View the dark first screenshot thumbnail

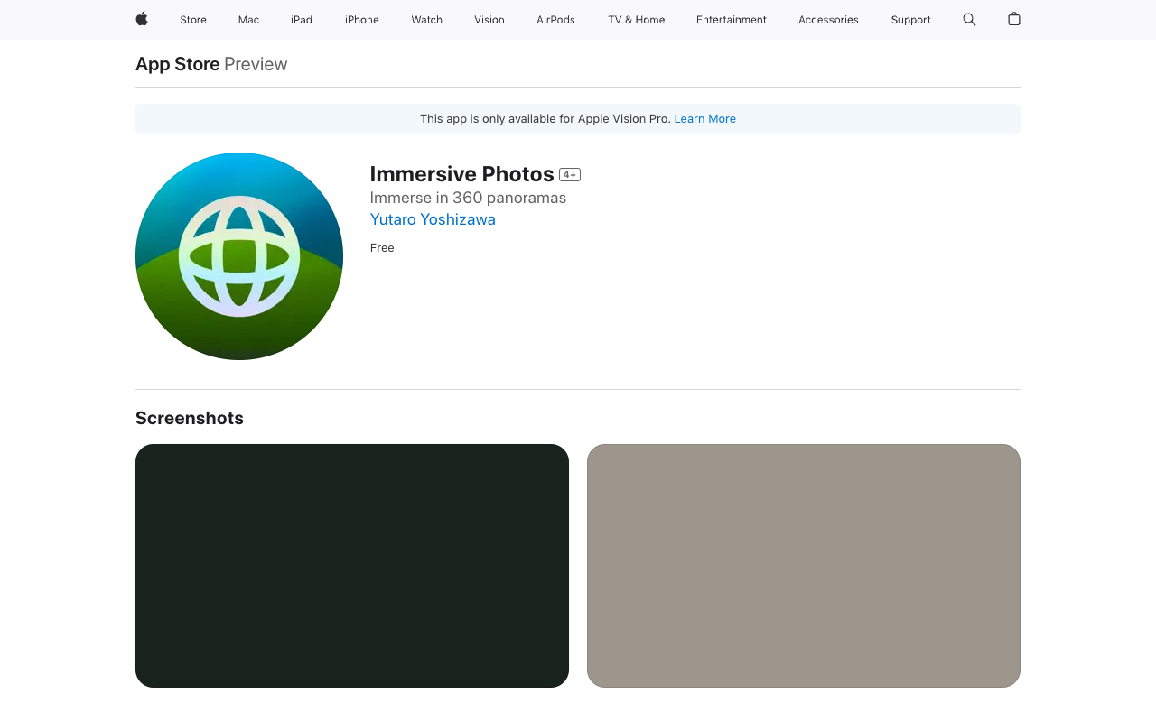click(352, 566)
